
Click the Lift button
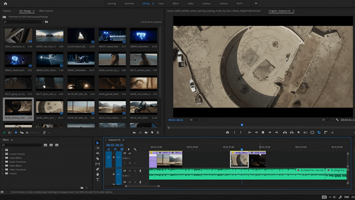click(x=285, y=132)
